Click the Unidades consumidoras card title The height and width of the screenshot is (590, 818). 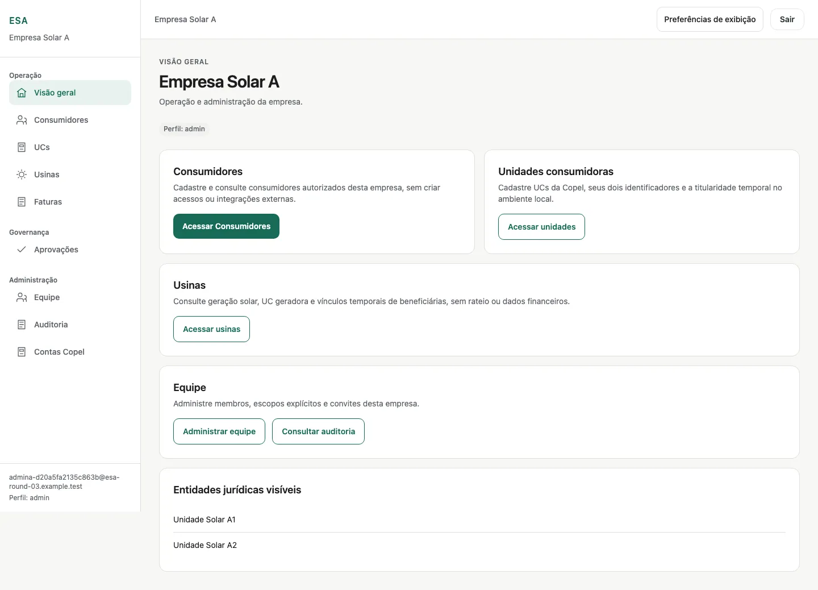click(556, 172)
